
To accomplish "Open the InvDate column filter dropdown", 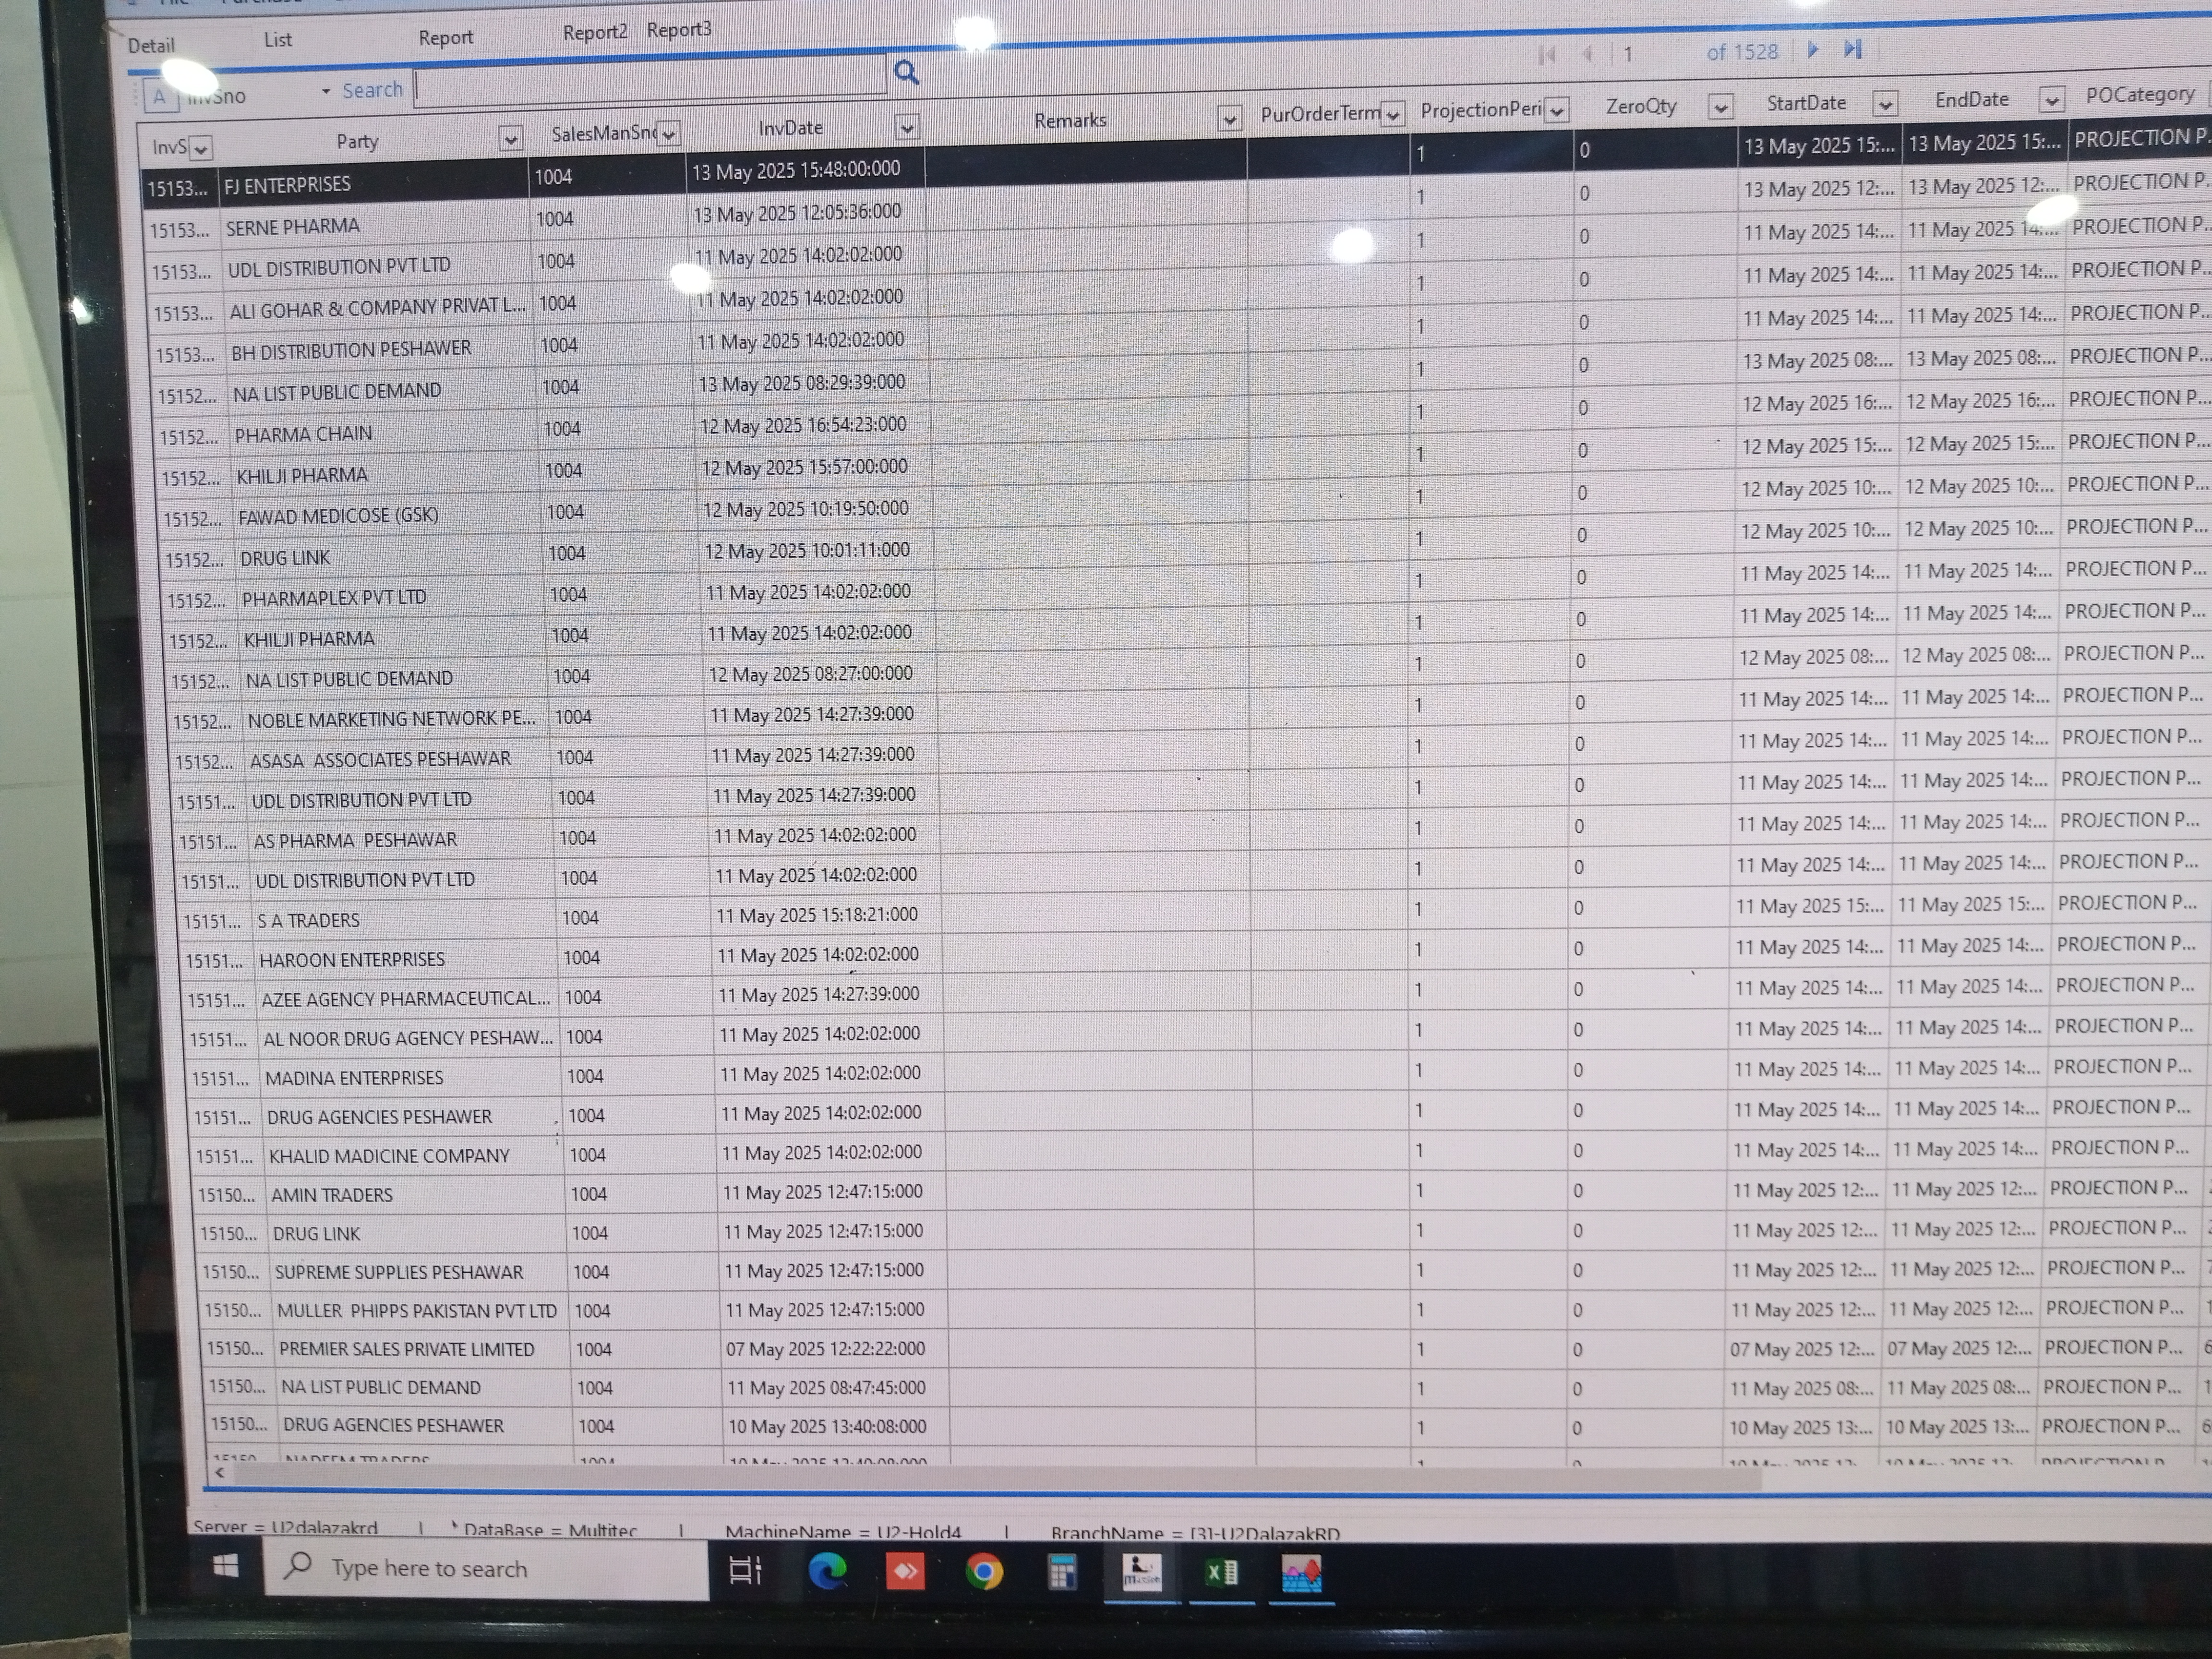I will [906, 127].
